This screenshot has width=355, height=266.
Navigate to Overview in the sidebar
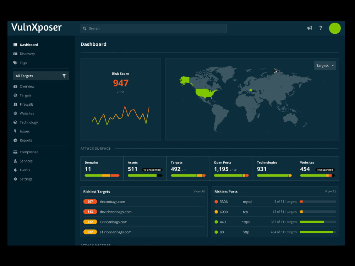pos(27,87)
